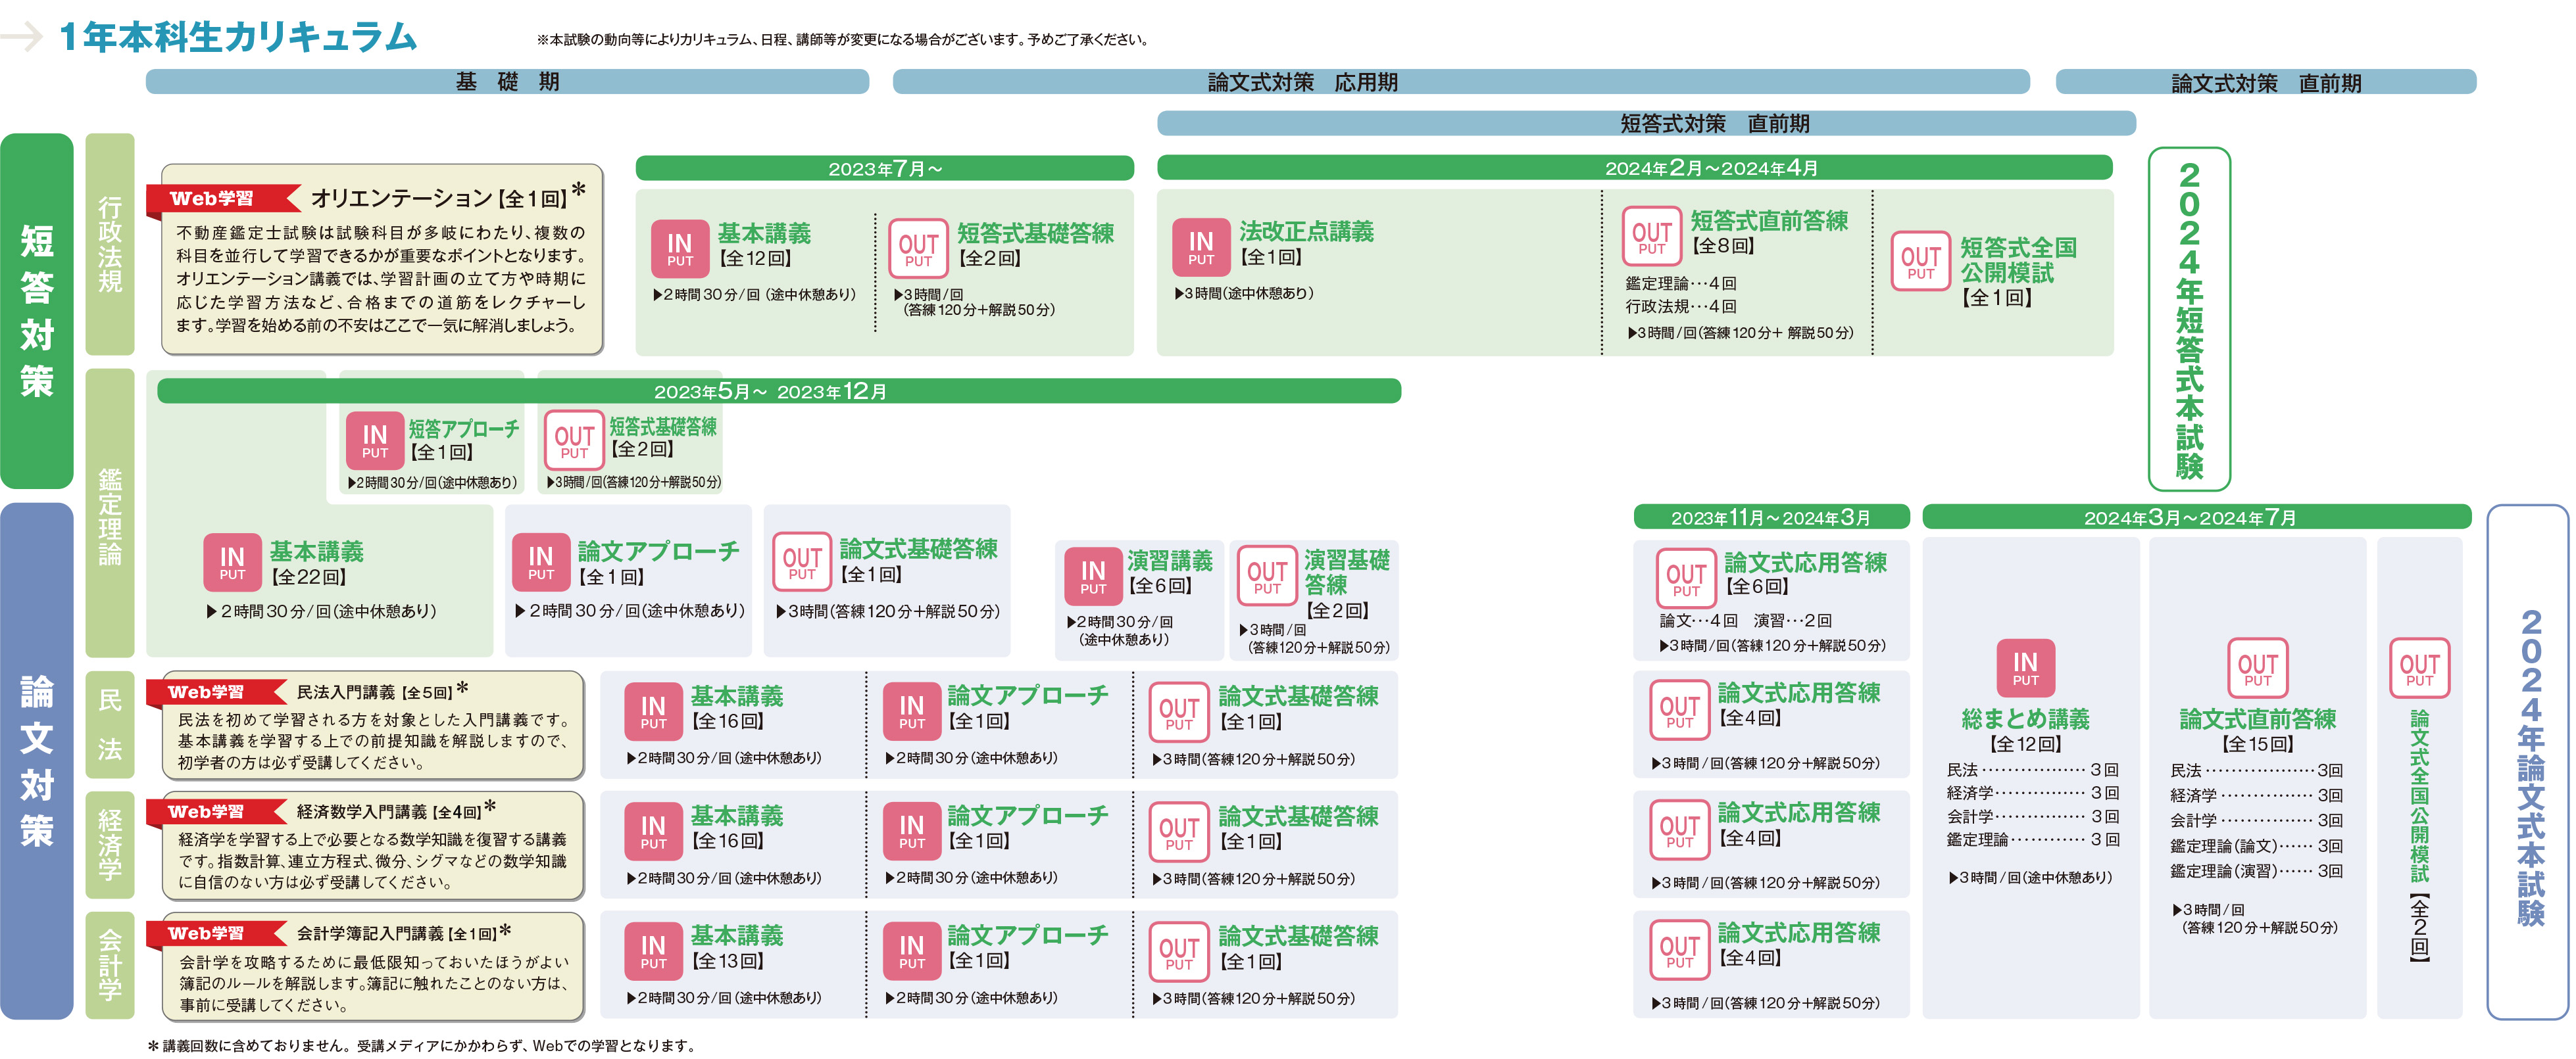Viewport: 2576px width, 1059px height.
Task: Click the green 2023年7月～ period bar
Action: pyautogui.click(x=884, y=169)
